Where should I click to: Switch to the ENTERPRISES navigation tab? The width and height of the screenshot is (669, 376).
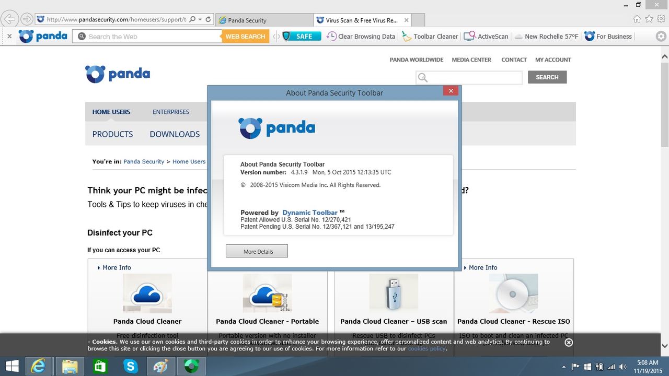(171, 112)
